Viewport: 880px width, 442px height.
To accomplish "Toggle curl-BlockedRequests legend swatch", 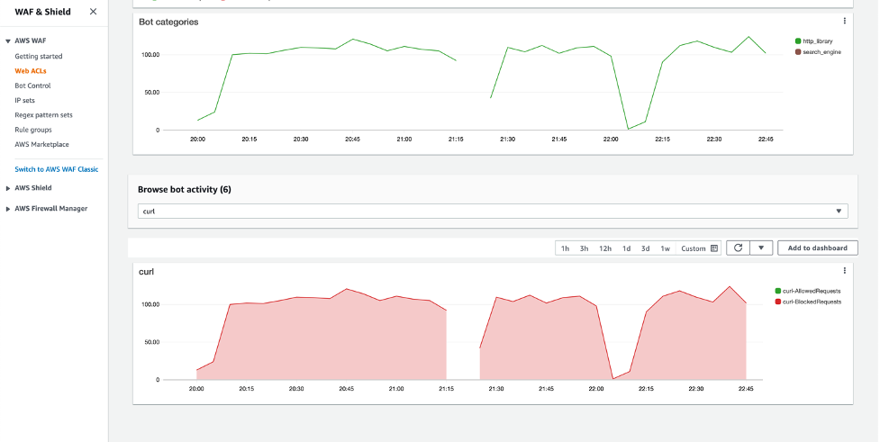I will (x=778, y=302).
